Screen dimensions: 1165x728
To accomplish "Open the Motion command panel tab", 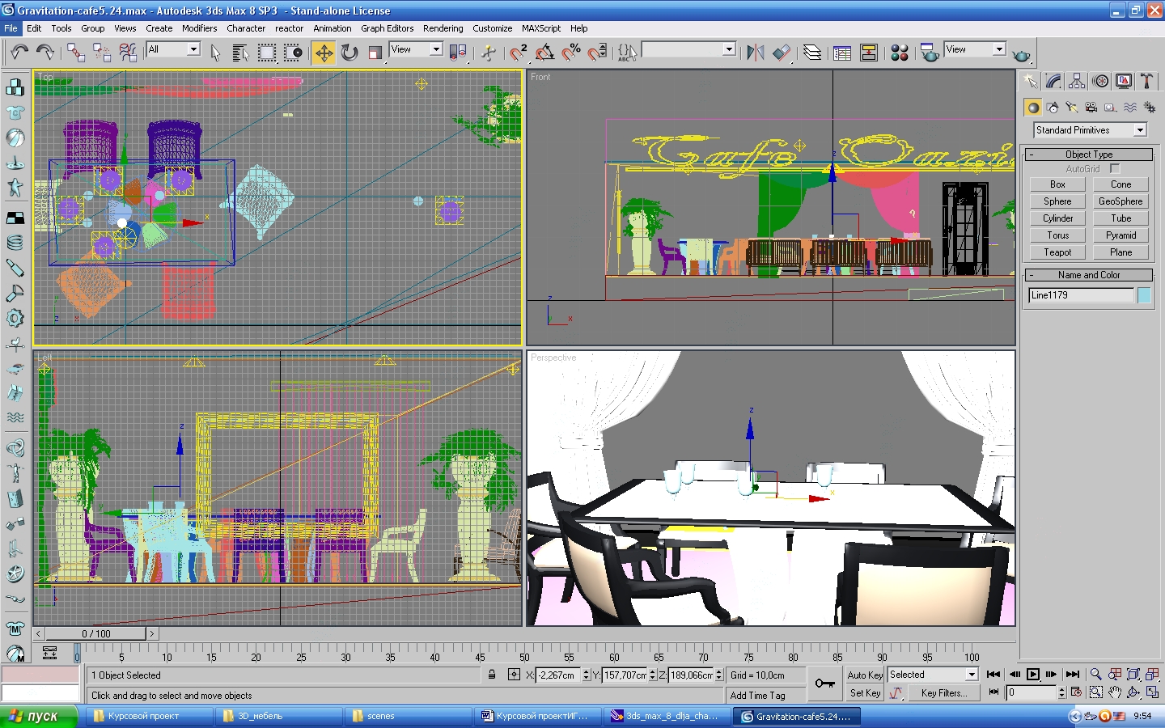I will 1100,81.
